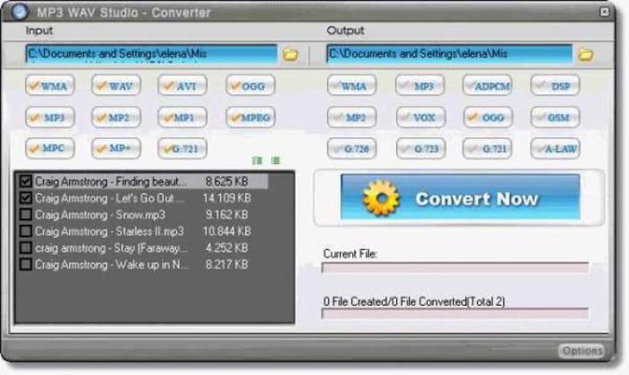Toggle AVI input format filter
The width and height of the screenshot is (629, 375).
pos(183,86)
